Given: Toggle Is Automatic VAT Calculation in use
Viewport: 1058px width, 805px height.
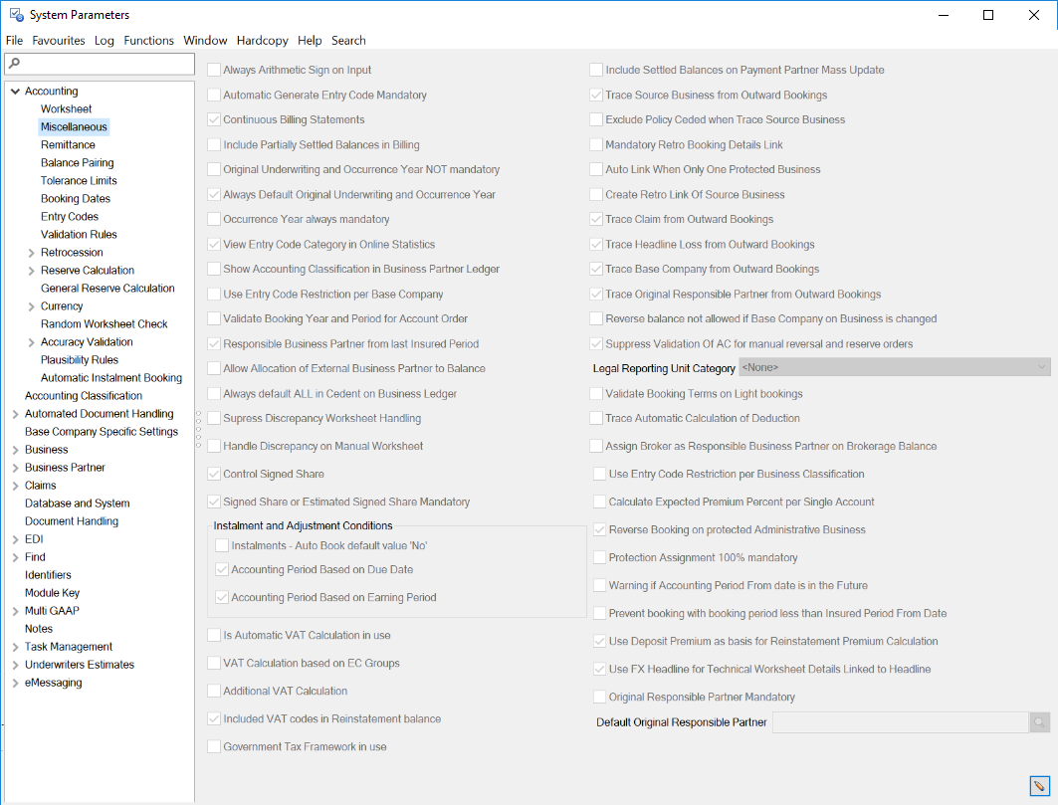Looking at the screenshot, I should [x=213, y=634].
